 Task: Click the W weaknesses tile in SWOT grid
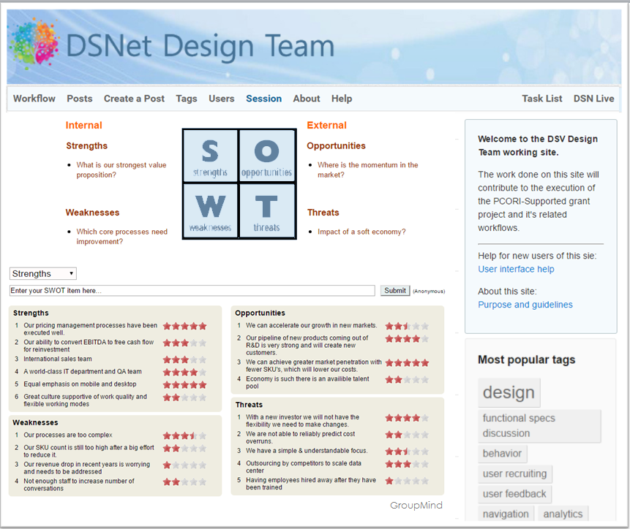(210, 210)
